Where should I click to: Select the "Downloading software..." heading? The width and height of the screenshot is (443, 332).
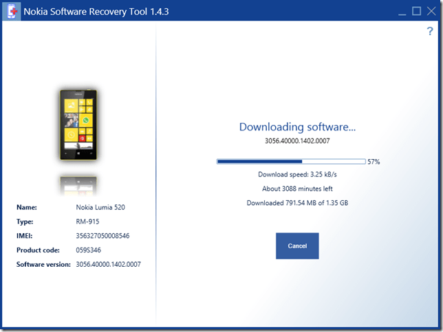coord(297,127)
